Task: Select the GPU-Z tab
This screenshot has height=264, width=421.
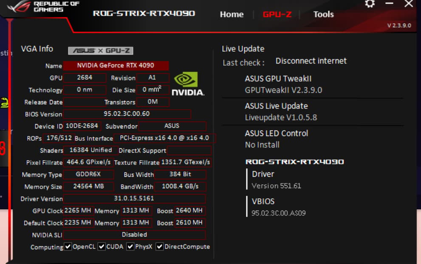Action: (x=277, y=14)
